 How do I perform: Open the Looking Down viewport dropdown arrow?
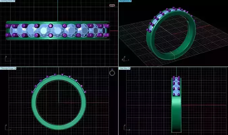point(14,1)
